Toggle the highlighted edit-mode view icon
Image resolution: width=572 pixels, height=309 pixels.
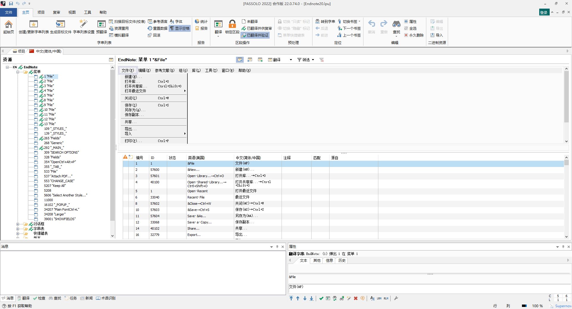[240, 60]
